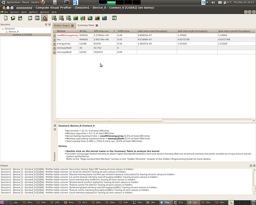Image resolution: width=256 pixels, height=205 pixels.
Task: Float the Output panel
Action: [251, 166]
